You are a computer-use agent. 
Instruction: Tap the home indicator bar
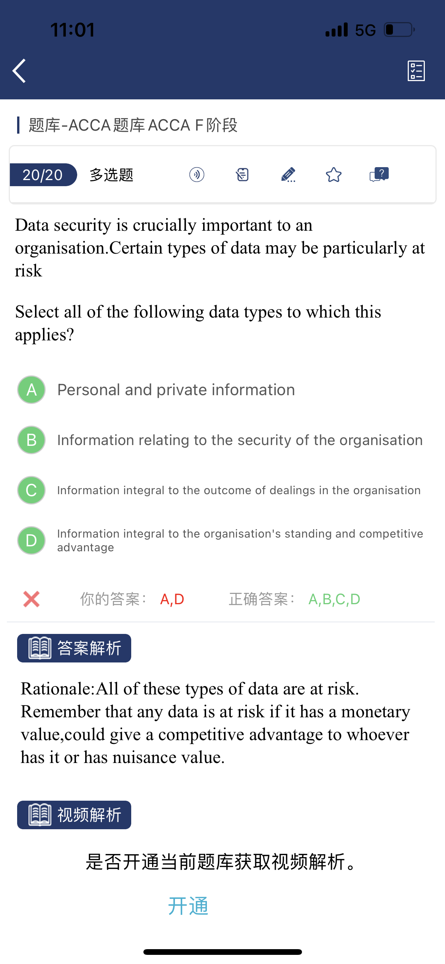[x=222, y=952]
